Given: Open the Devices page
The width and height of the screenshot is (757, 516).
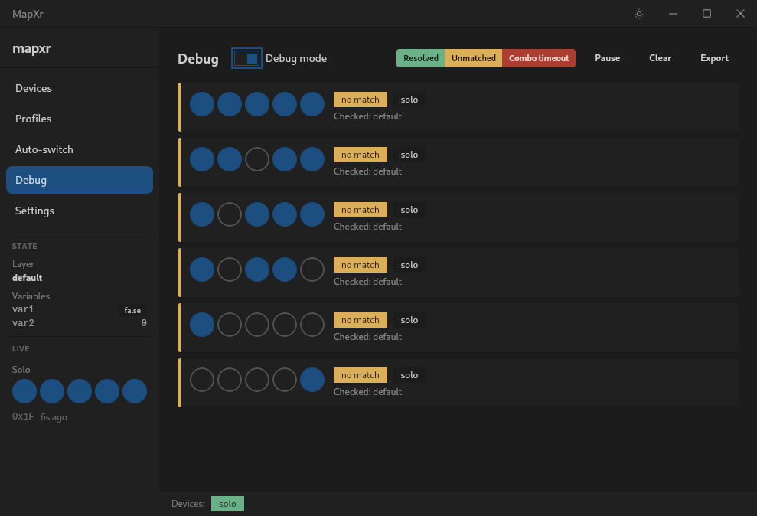Looking at the screenshot, I should coord(34,88).
